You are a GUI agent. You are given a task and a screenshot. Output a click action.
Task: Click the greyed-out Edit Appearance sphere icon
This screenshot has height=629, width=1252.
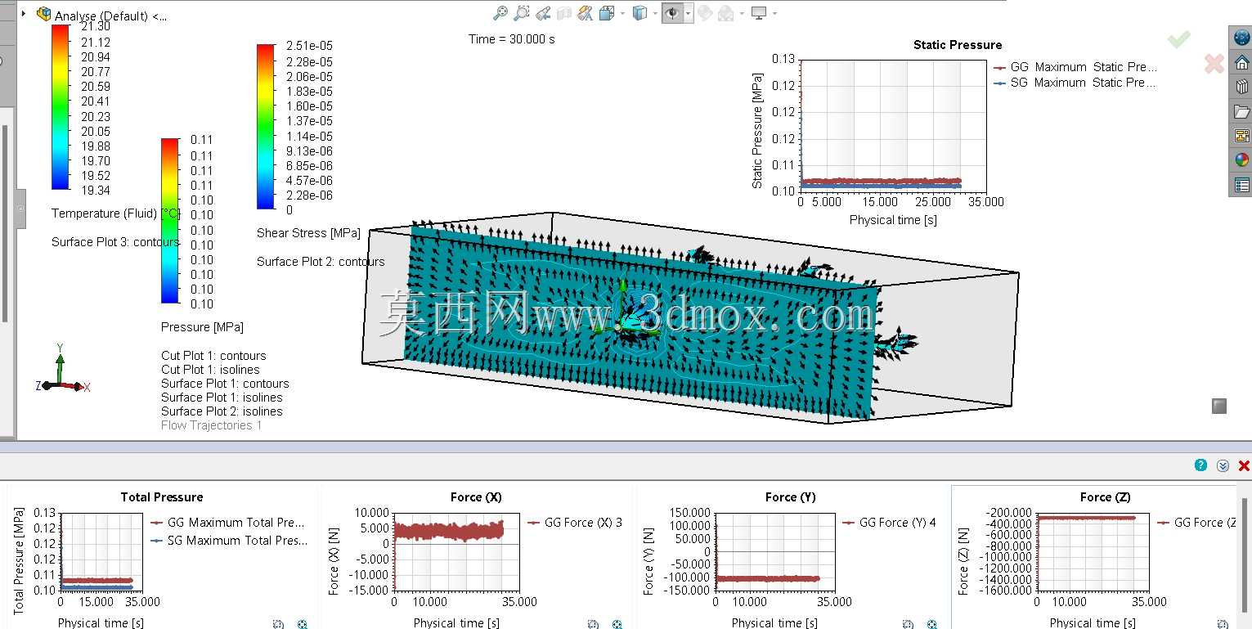pos(704,13)
